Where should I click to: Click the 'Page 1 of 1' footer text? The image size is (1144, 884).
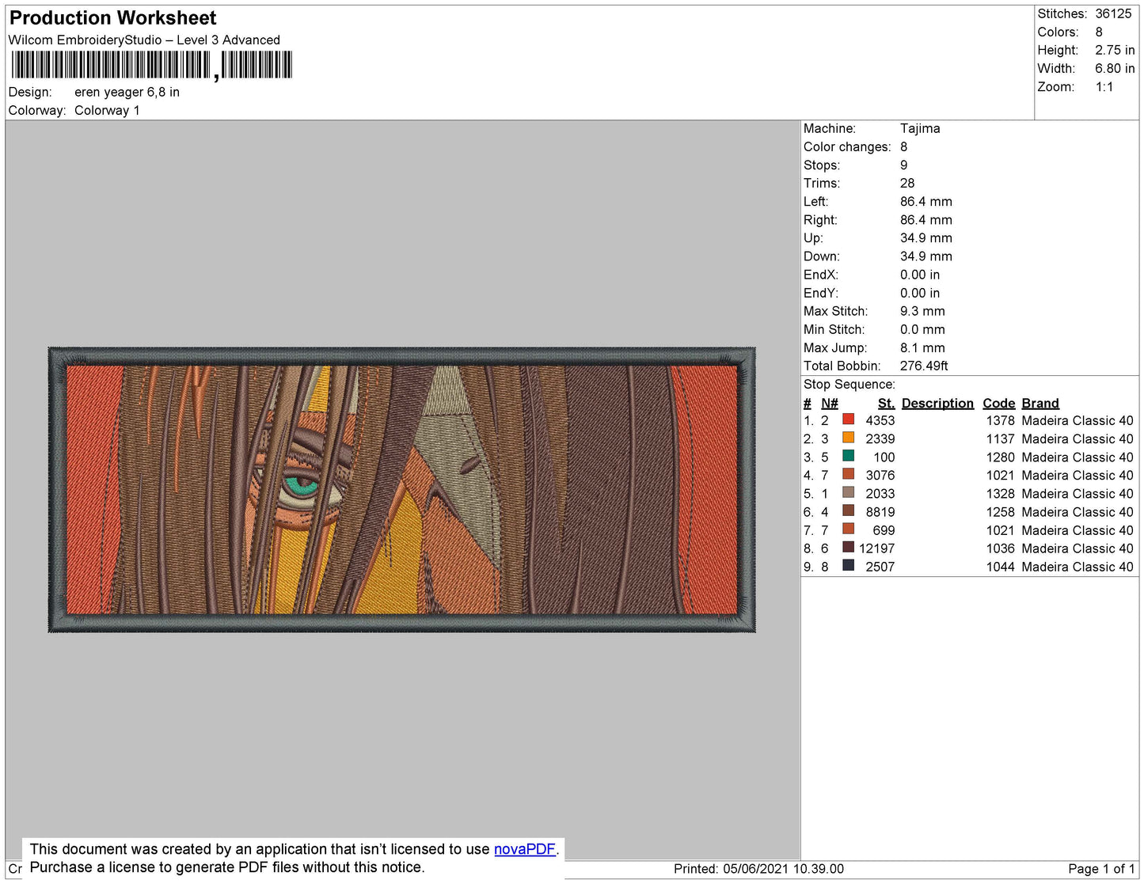click(1101, 868)
